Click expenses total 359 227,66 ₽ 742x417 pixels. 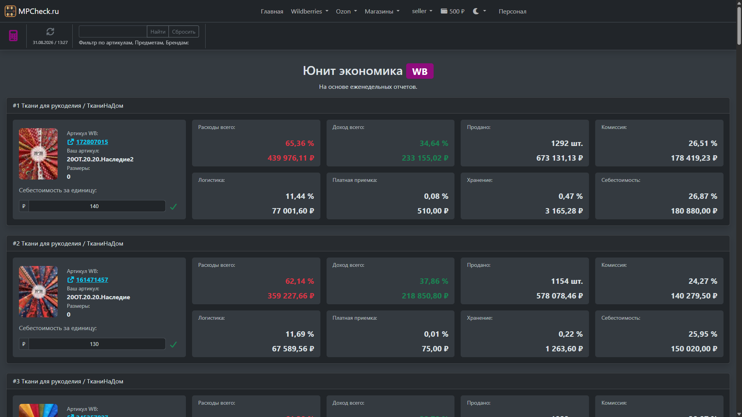(x=291, y=296)
